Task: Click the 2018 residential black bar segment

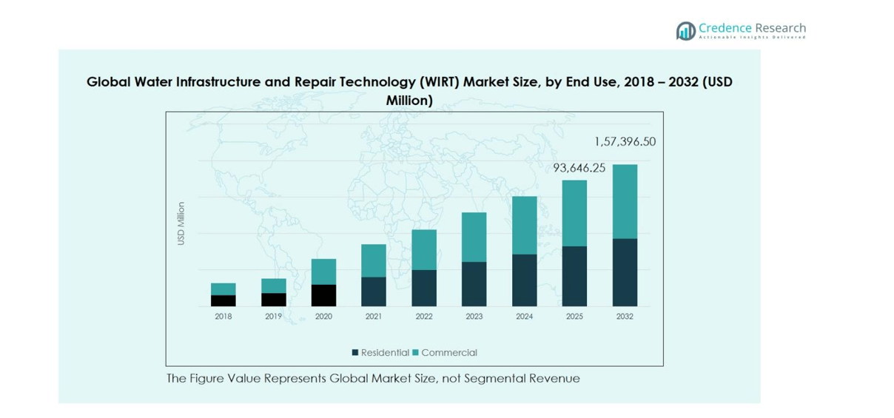Action: 223,300
